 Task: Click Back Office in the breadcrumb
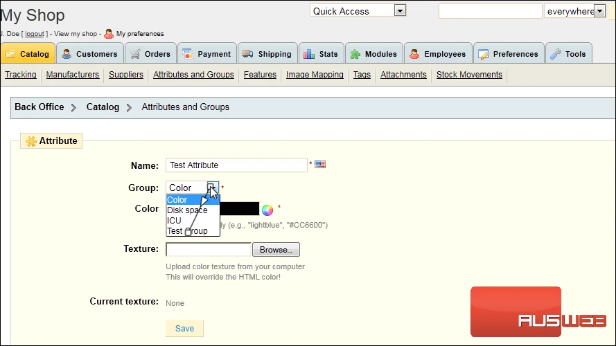tap(39, 107)
